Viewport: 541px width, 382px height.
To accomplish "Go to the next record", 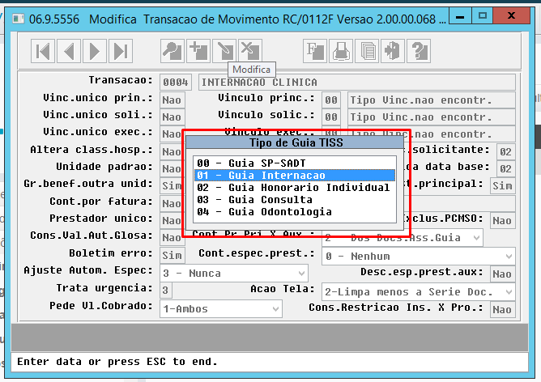I will [x=95, y=51].
